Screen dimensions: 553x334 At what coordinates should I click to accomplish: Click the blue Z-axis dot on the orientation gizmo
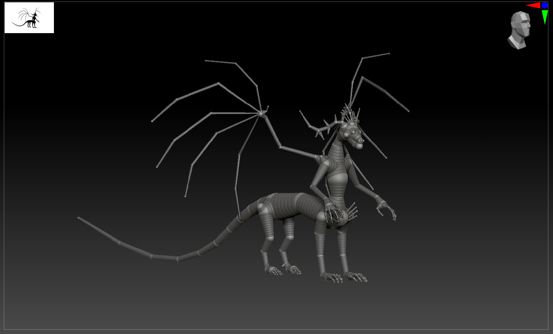tap(545, 5)
